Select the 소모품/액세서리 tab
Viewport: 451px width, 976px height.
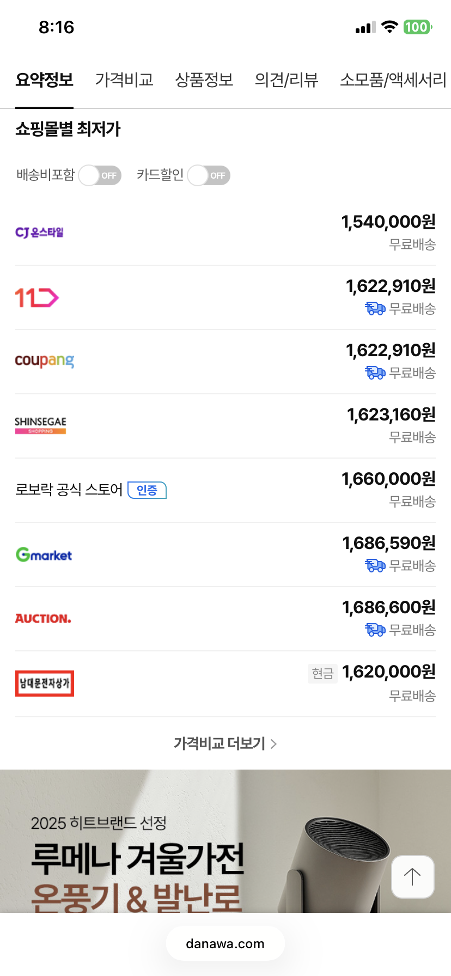(x=393, y=80)
